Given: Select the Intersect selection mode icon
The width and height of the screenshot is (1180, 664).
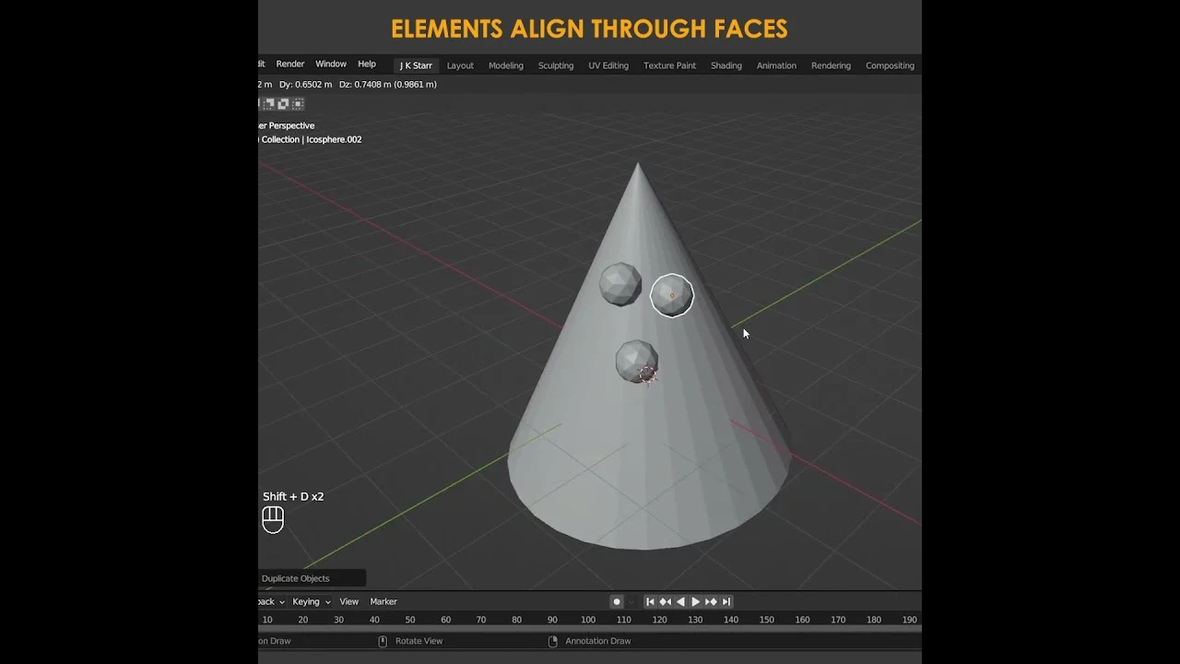Looking at the screenshot, I should point(298,104).
